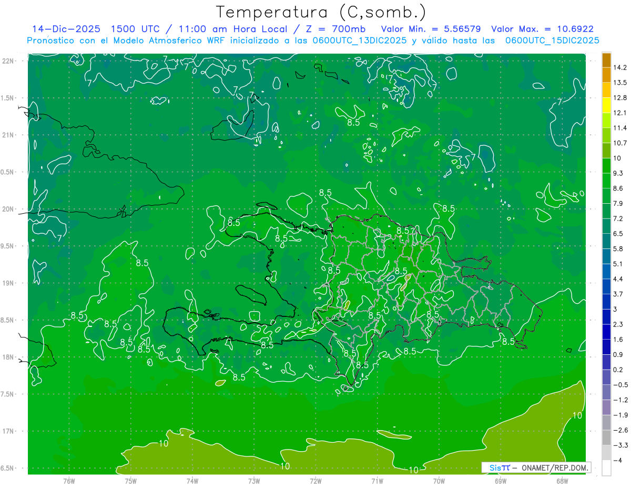This screenshot has height=488, width=631.
Task: Select the "-4" color scale label
Action: 617,461
